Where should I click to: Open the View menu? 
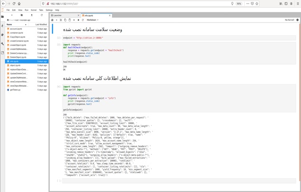click(20, 10)
